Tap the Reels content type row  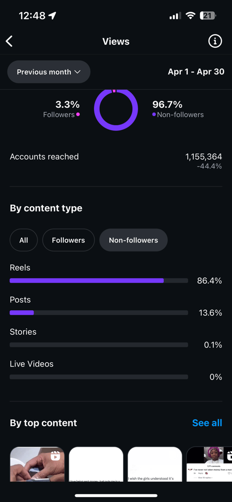click(116, 275)
